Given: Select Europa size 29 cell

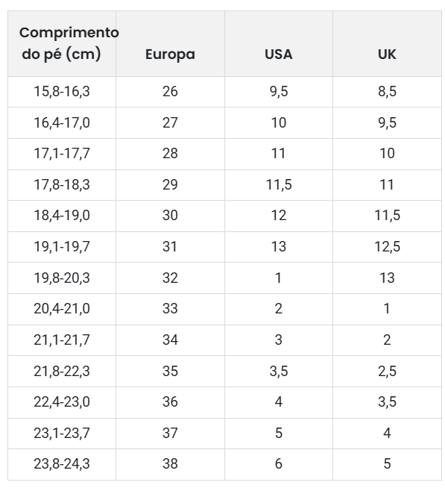Looking at the screenshot, I should [x=170, y=185].
